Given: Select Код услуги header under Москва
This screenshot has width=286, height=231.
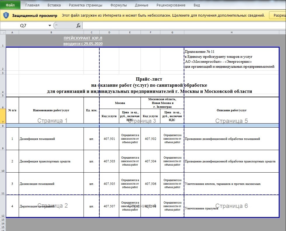Looking at the screenshot, I should click(x=109, y=116).
